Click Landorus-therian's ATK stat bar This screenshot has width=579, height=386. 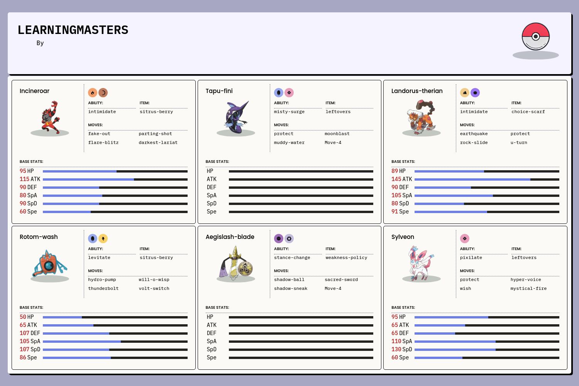pos(487,179)
